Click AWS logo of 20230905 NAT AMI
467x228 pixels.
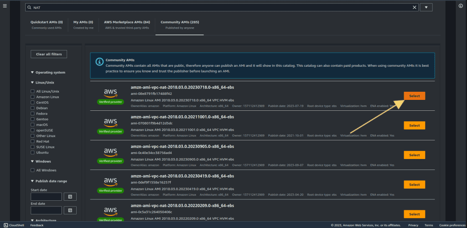coord(110,153)
